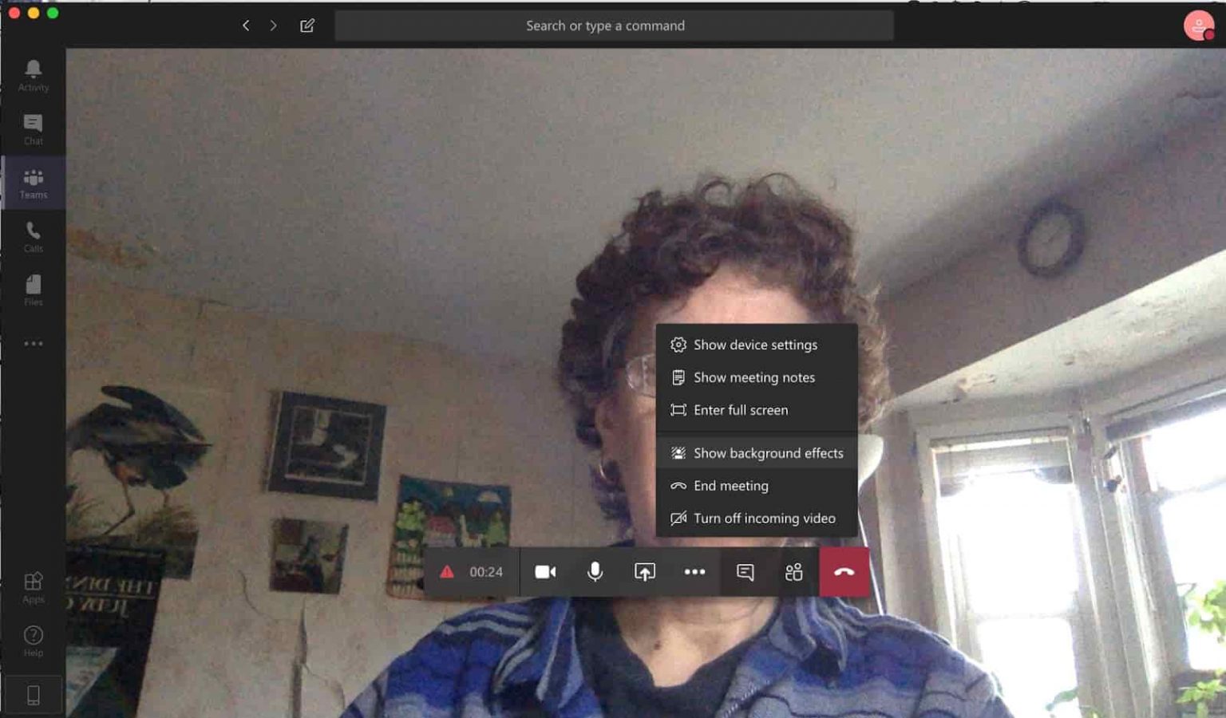Open the share screen control
Image resolution: width=1226 pixels, height=718 pixels.
[x=645, y=571]
